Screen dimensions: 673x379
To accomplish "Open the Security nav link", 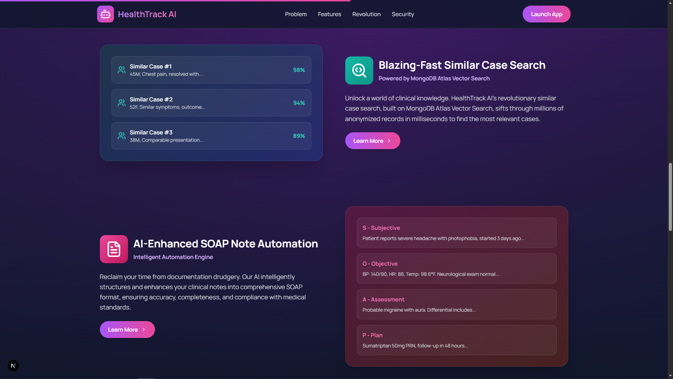I will coord(402,14).
